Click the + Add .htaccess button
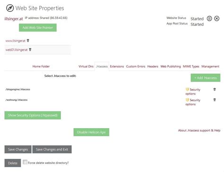 206,78
